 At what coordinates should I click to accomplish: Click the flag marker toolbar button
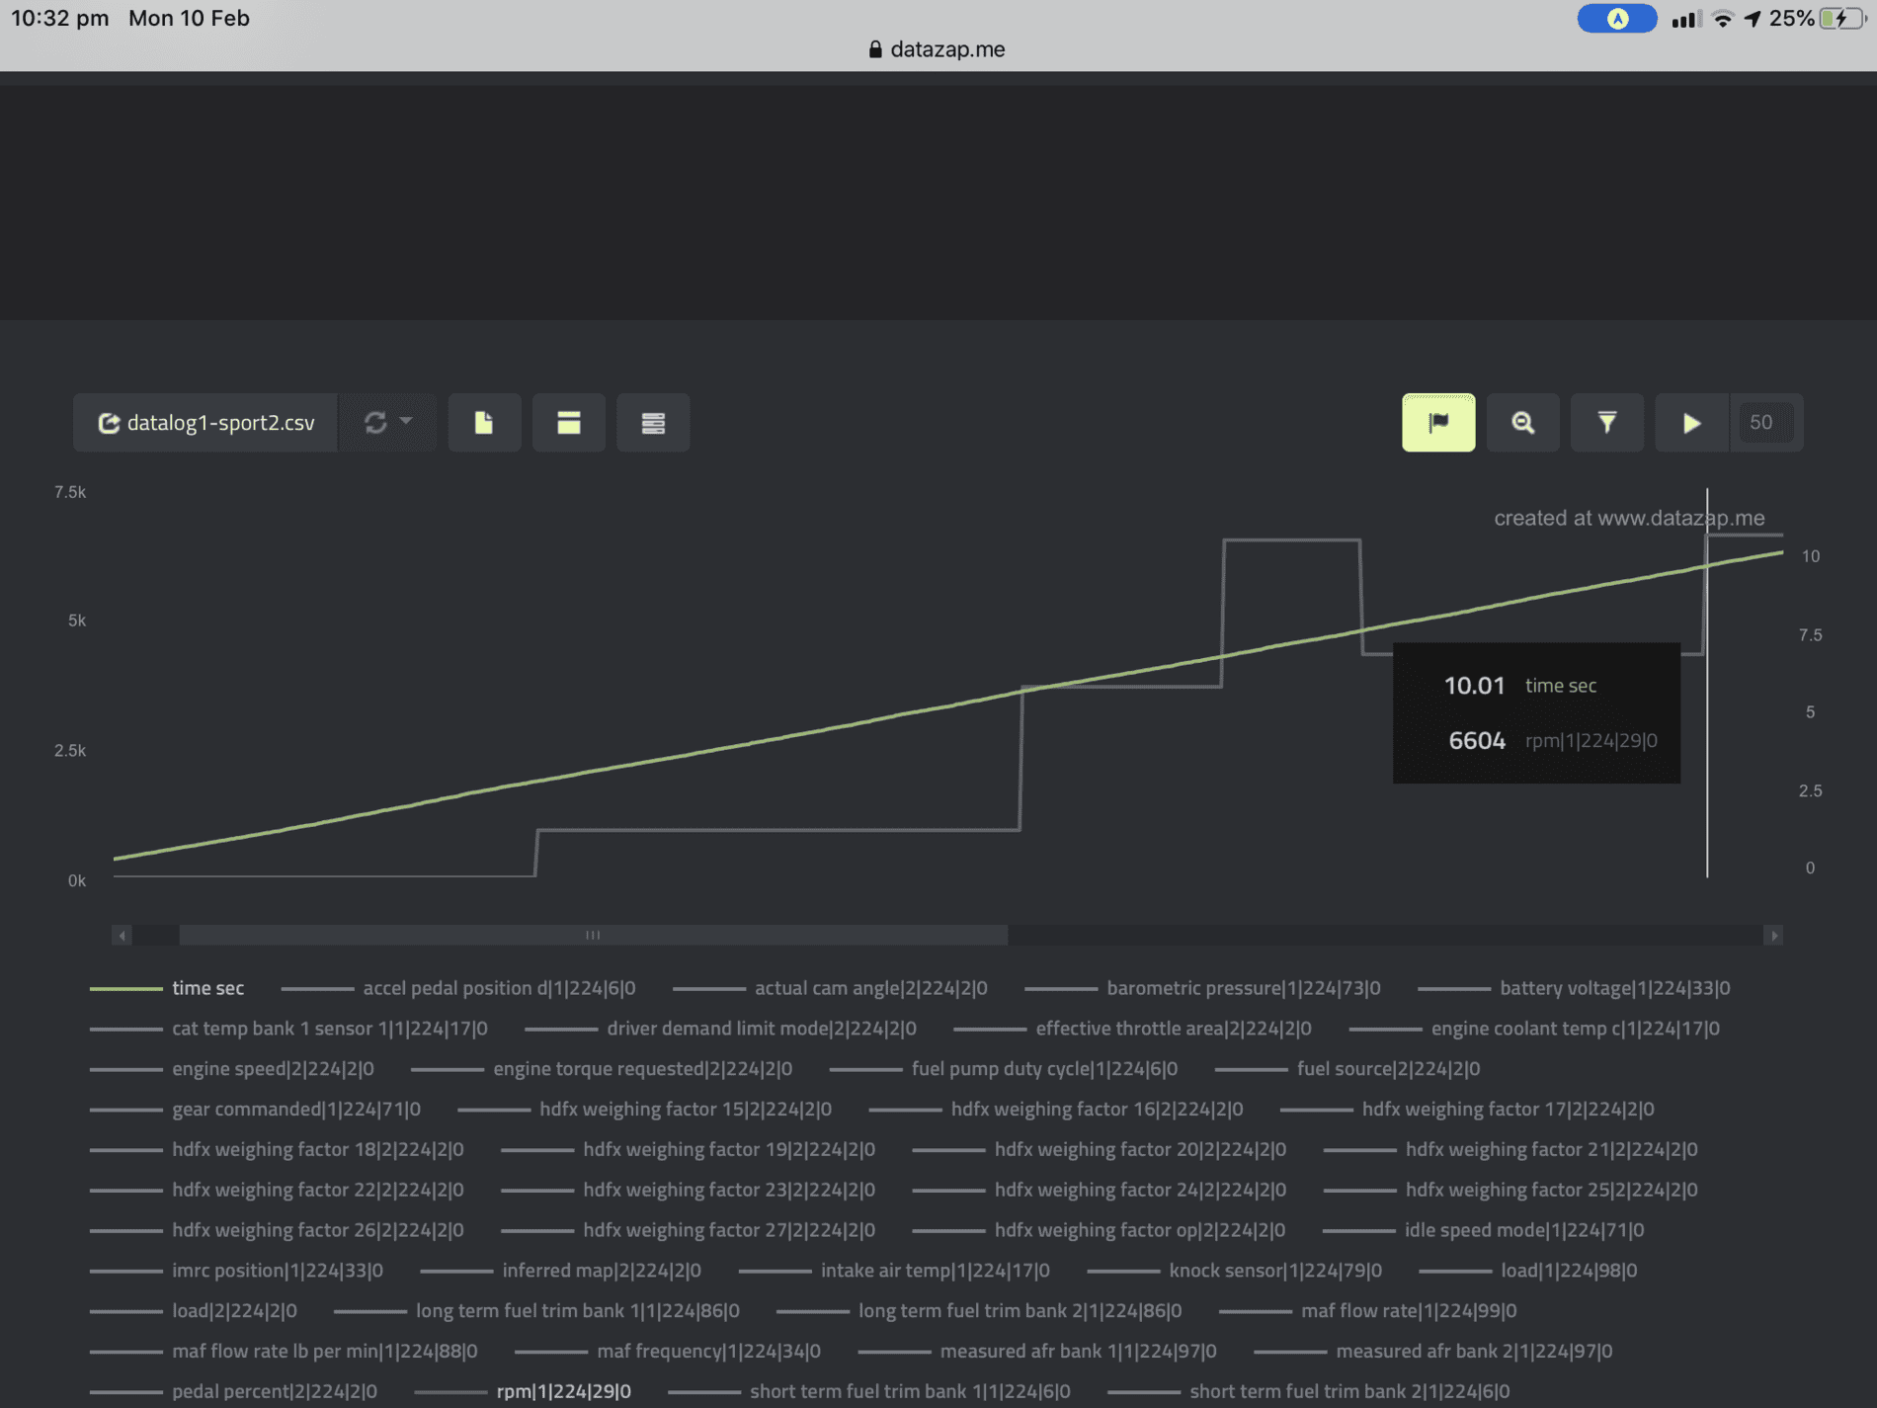point(1438,423)
